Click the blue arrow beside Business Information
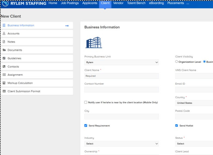213x155 pixels. point(67,26)
